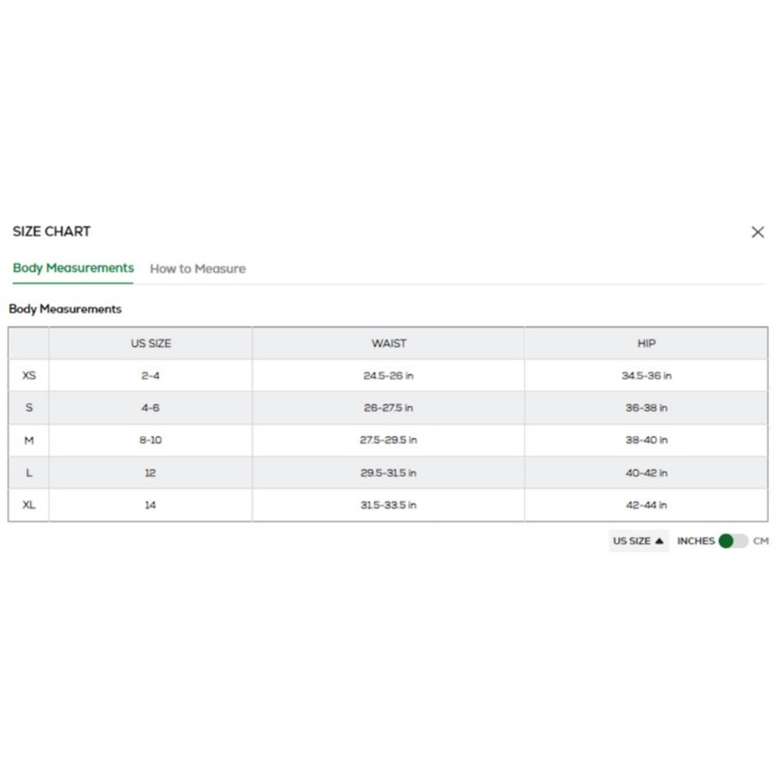The height and width of the screenshot is (779, 779).
Task: Click the CM label beside the switch
Action: [x=760, y=541]
